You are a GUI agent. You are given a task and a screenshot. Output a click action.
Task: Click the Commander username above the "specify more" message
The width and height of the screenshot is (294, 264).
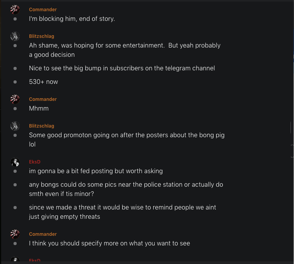pyautogui.click(x=43, y=234)
